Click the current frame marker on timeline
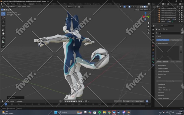The height and width of the screenshot is (115, 184). (6, 104)
